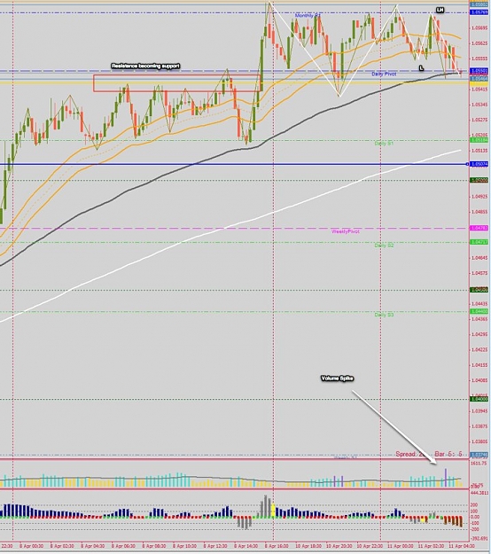Click the 'Daily S3' line label
The width and height of the screenshot is (491, 554).
tap(384, 315)
